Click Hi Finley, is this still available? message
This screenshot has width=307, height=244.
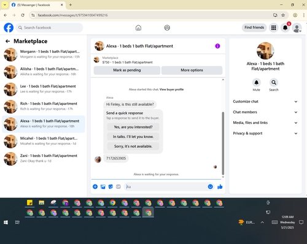(130, 104)
